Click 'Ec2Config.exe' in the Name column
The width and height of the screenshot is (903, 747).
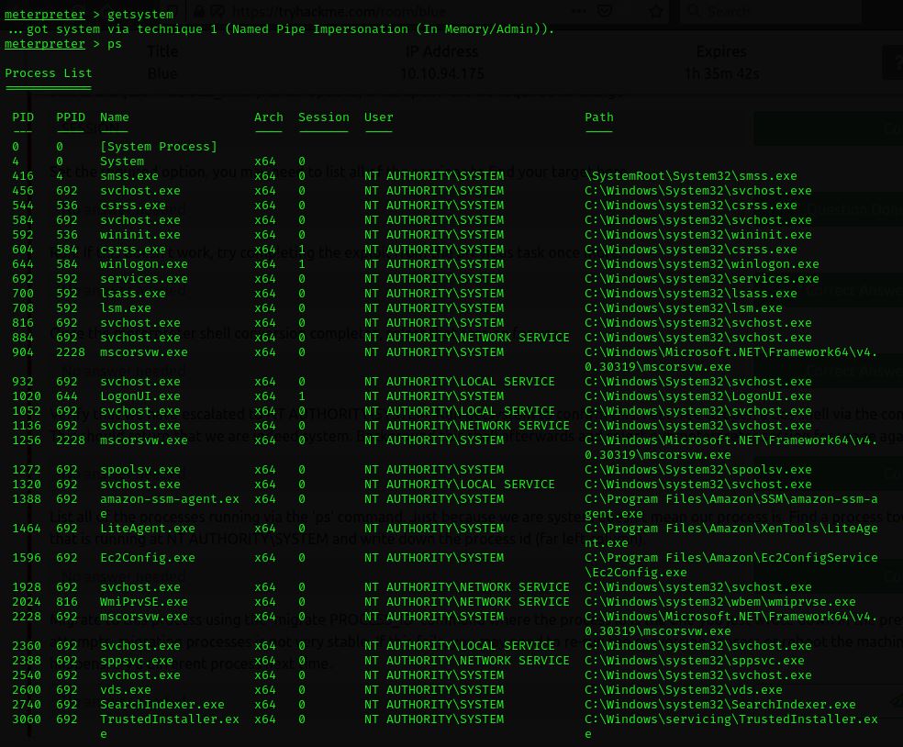148,558
